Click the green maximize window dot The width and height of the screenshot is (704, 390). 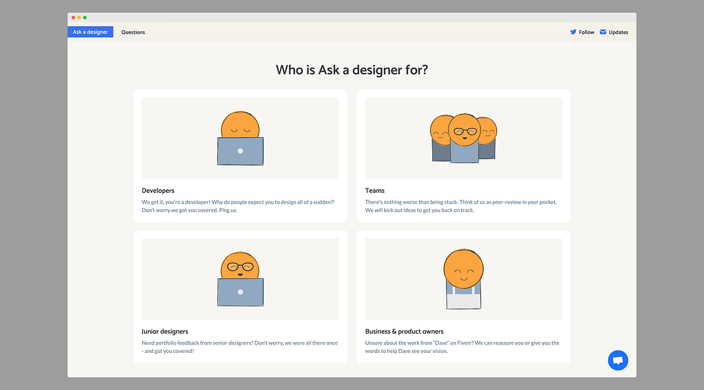click(85, 18)
